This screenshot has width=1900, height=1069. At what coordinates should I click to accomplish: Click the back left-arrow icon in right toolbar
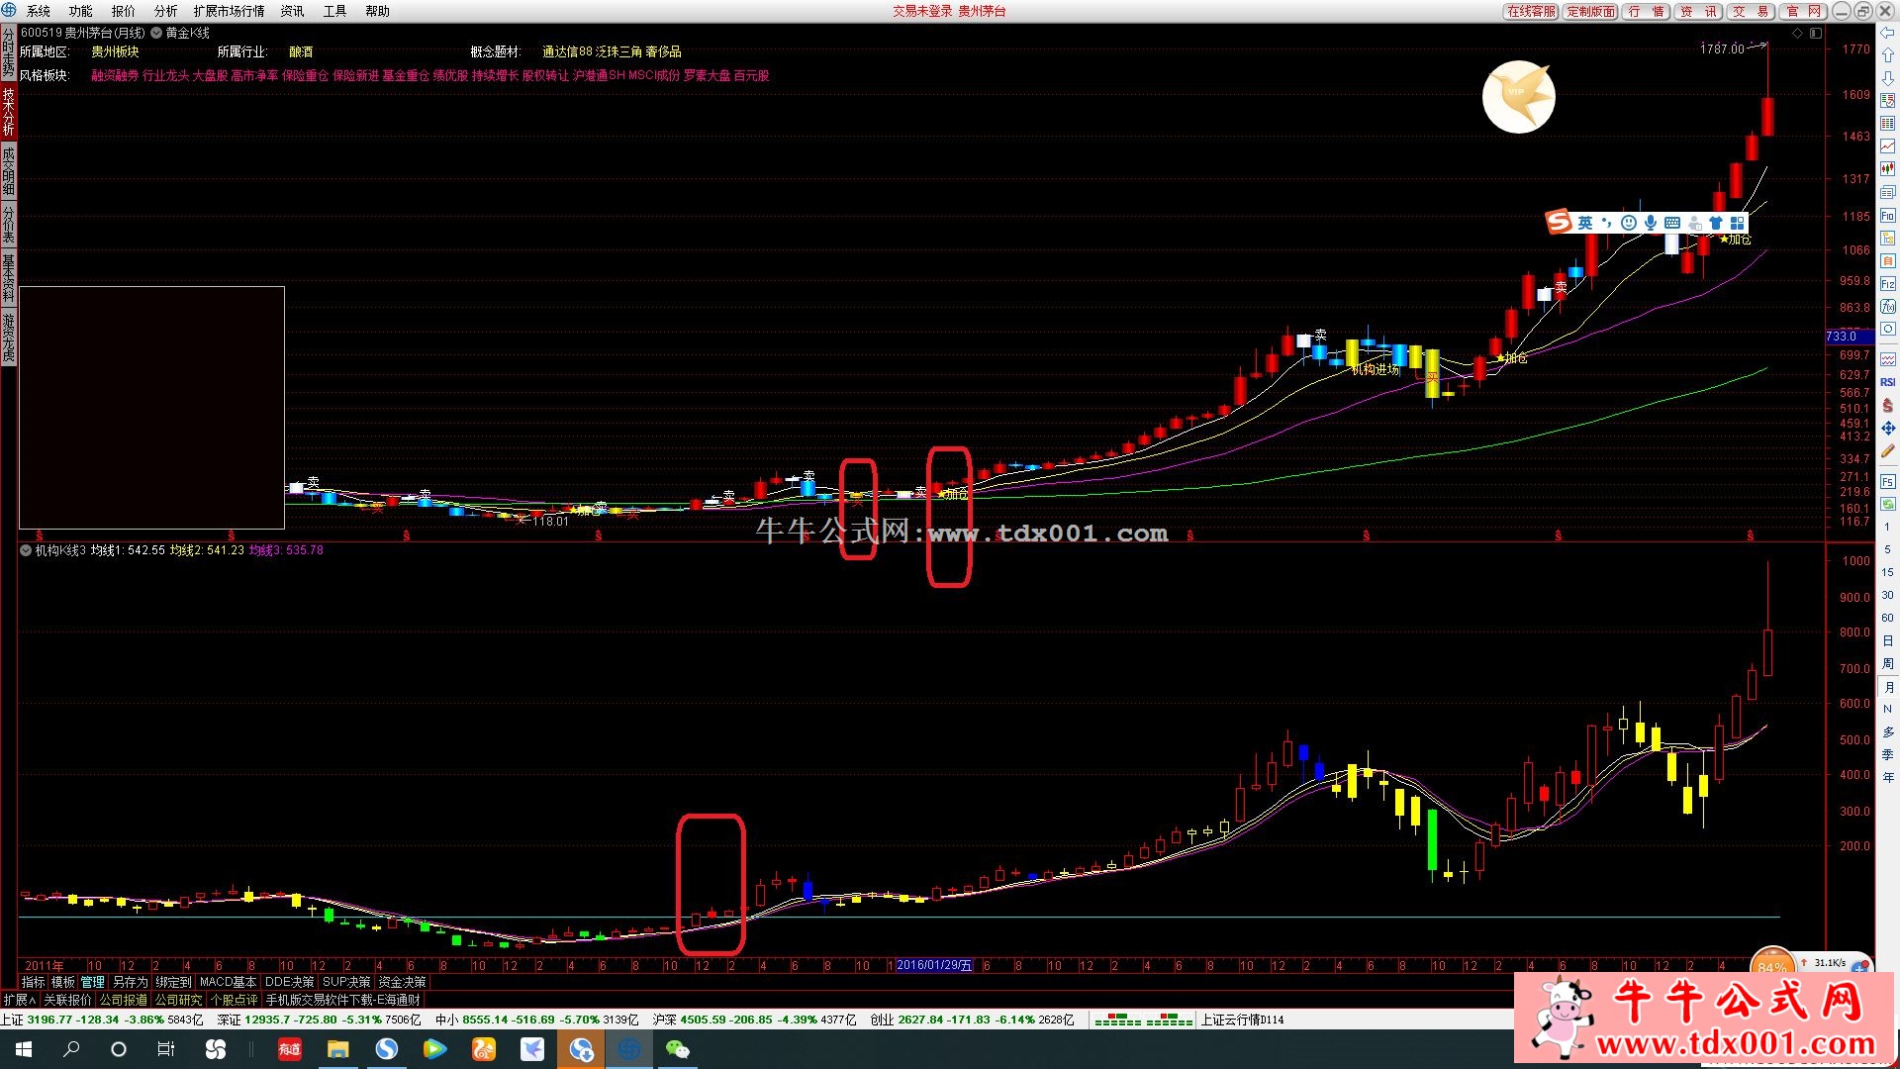1888,33
